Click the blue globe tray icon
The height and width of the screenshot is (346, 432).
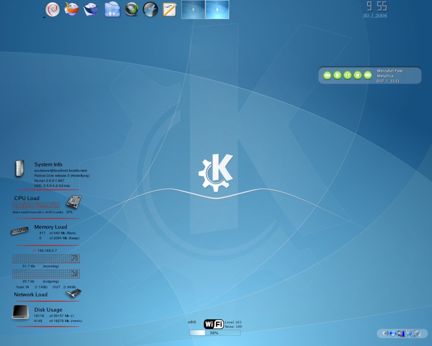coord(393,334)
